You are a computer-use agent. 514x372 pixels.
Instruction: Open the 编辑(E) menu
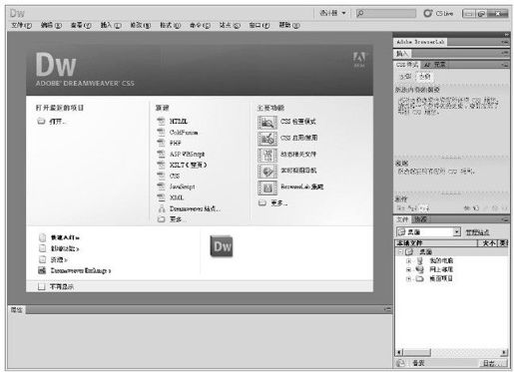52,25
